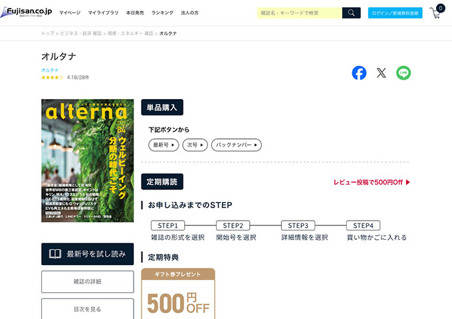Open 法人の方 menu item
Viewport: 452px width, 319px height.
click(189, 13)
